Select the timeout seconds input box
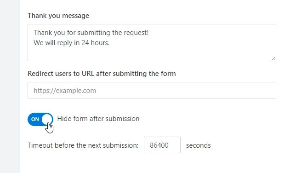Screen dimensions: 296x173 point(162,145)
